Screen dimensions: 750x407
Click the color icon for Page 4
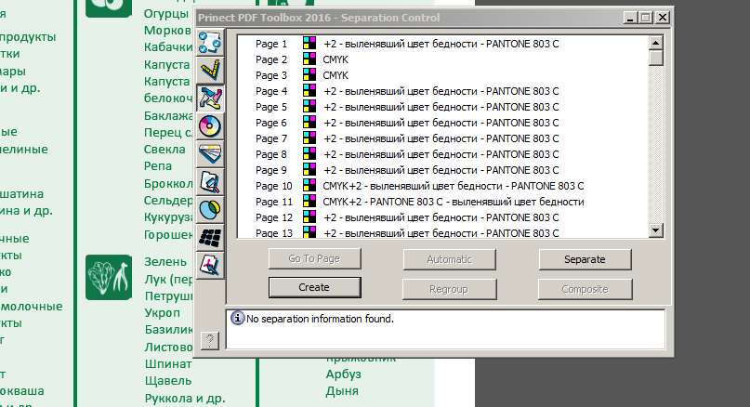coord(309,90)
